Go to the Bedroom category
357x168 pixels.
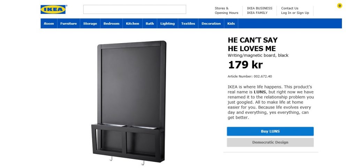pos(111,23)
